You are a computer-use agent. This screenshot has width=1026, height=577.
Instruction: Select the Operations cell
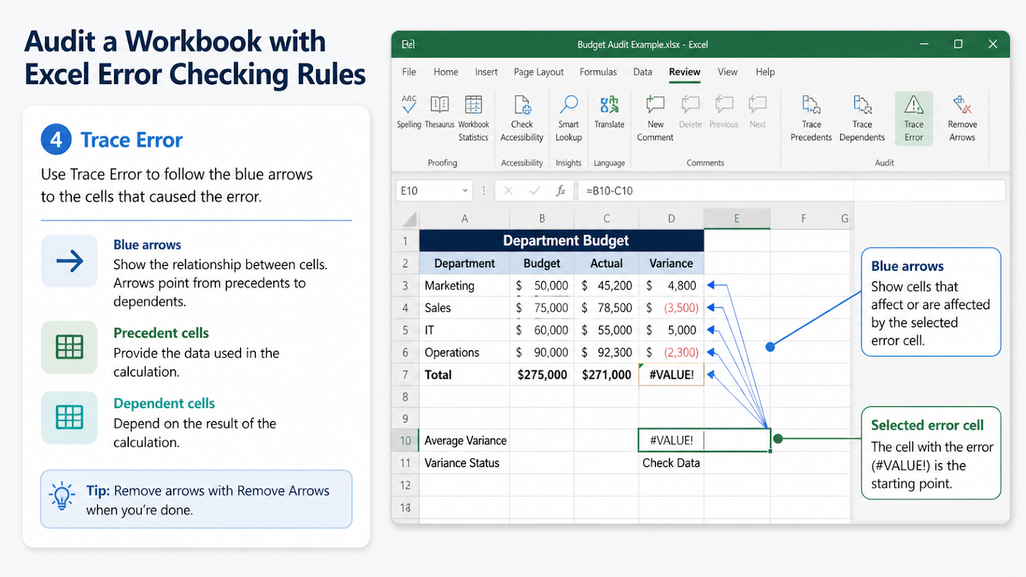coord(464,353)
